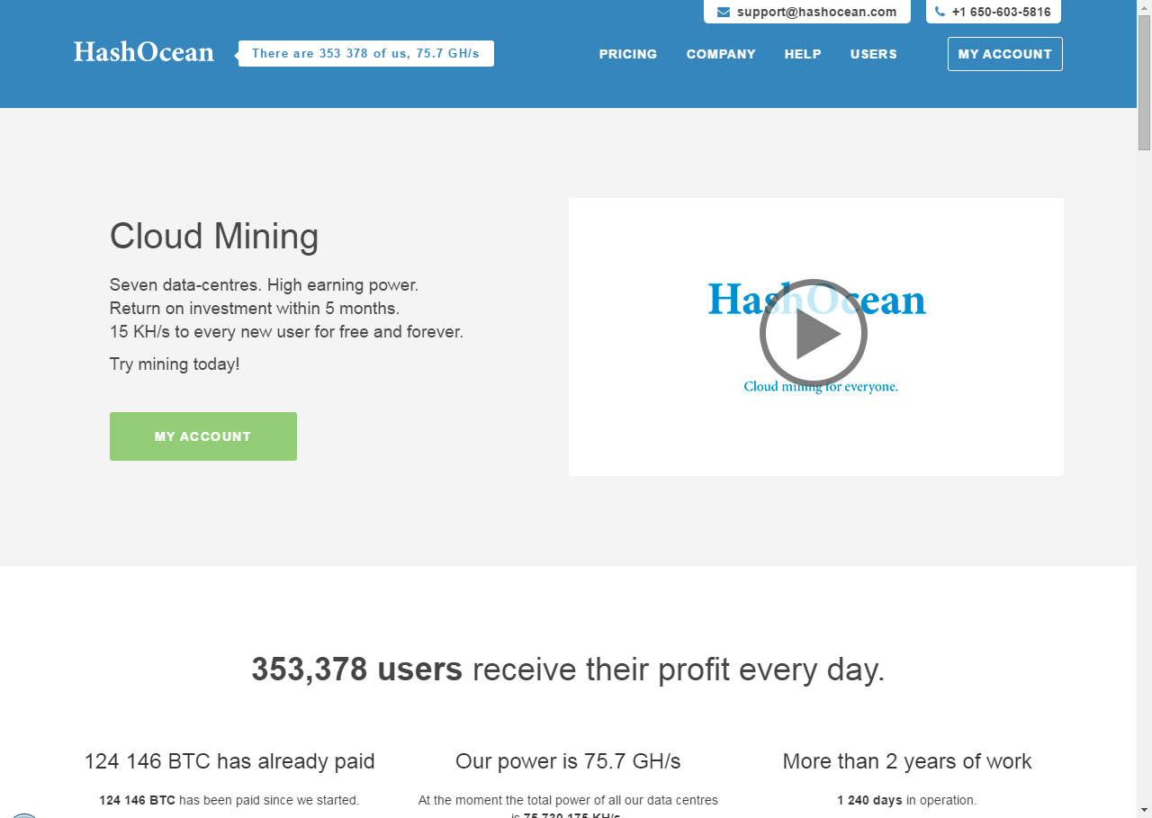Viewport: 1152px width, 818px height.
Task: Click the support@hashocean.com email link
Action: [816, 13]
